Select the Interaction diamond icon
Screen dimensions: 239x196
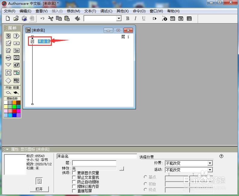[8, 80]
